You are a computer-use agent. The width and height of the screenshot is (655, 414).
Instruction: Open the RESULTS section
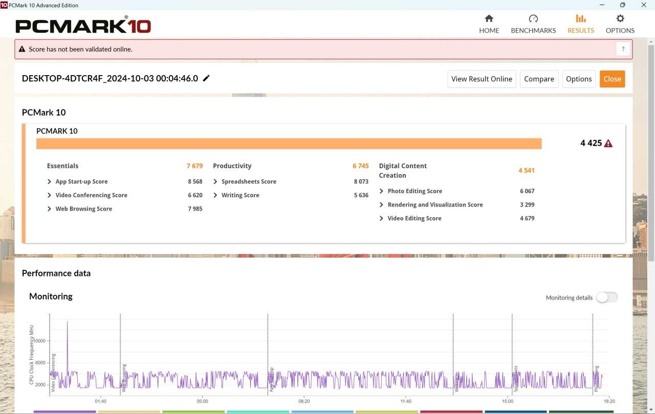pyautogui.click(x=581, y=24)
